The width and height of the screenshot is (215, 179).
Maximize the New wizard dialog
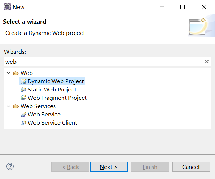tap(183, 7)
